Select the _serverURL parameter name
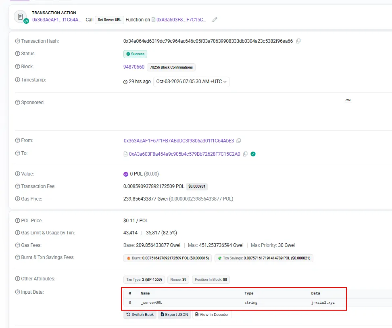The image size is (392, 328). tap(152, 303)
